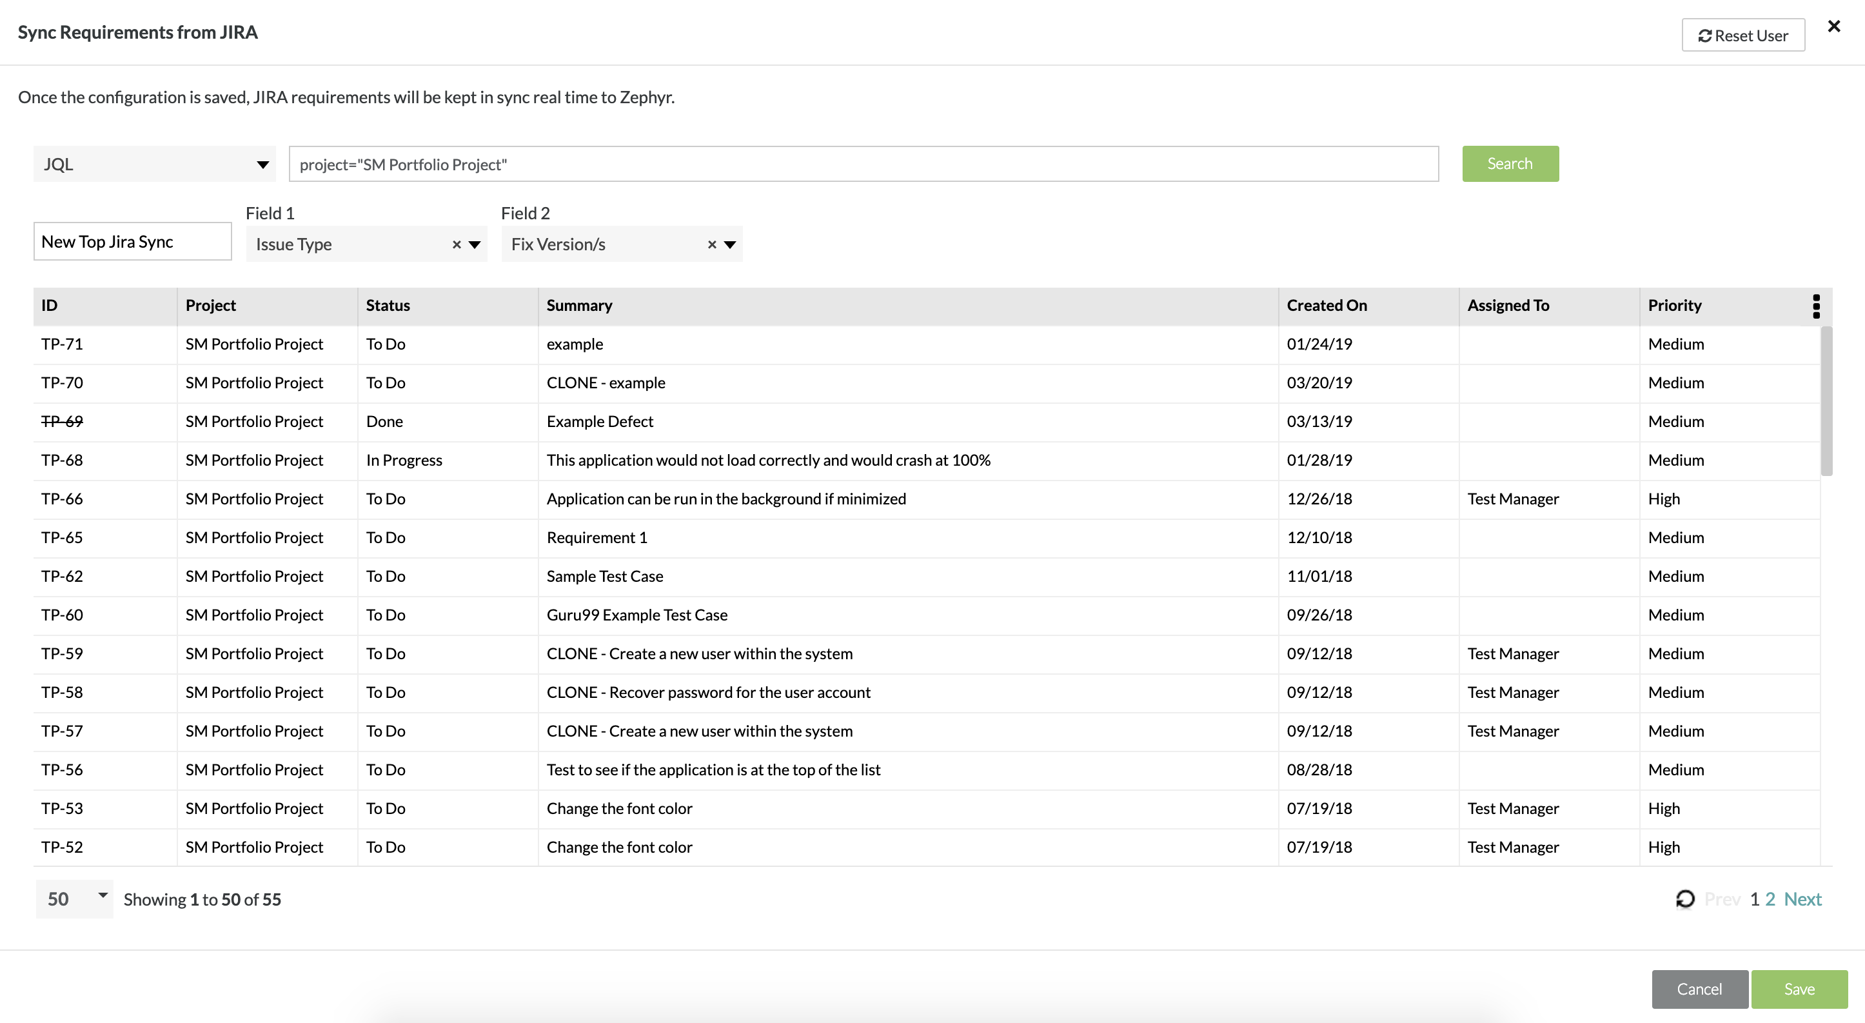This screenshot has width=1865, height=1023.
Task: Focus the JQL query input field
Action: [x=863, y=164]
